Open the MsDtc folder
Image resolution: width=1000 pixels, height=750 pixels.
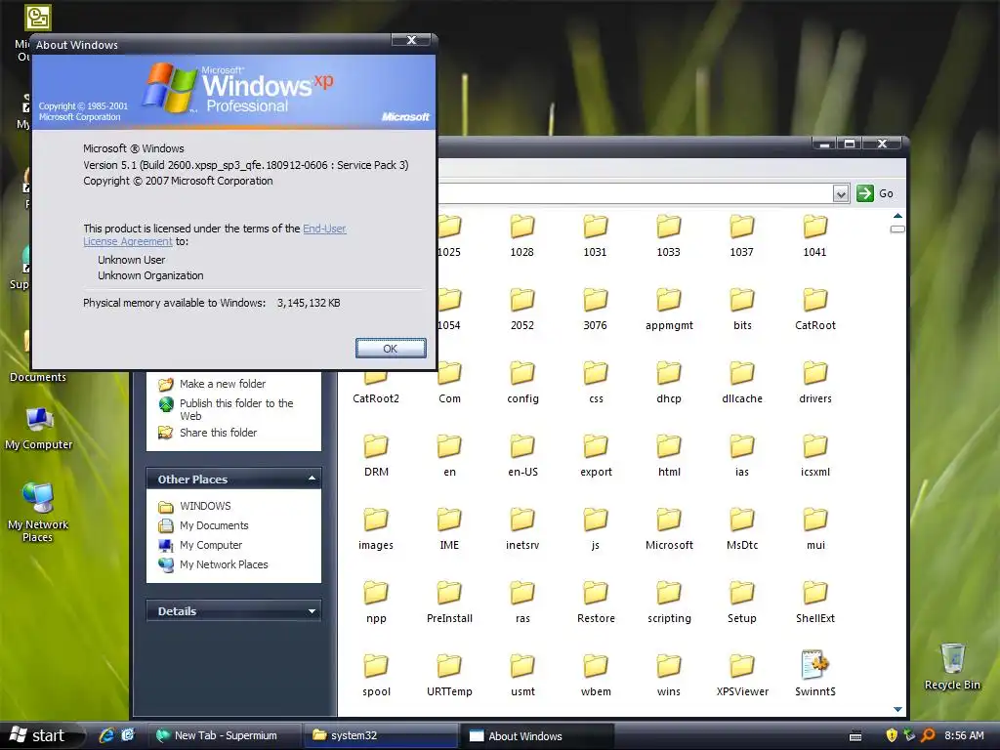(742, 528)
